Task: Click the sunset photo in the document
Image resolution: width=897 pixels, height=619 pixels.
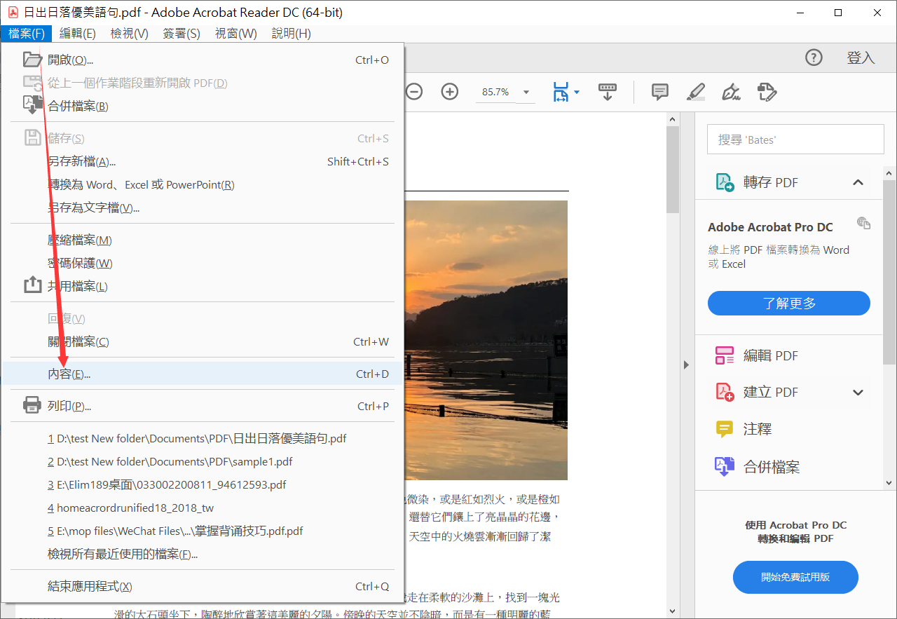Action: (x=486, y=340)
